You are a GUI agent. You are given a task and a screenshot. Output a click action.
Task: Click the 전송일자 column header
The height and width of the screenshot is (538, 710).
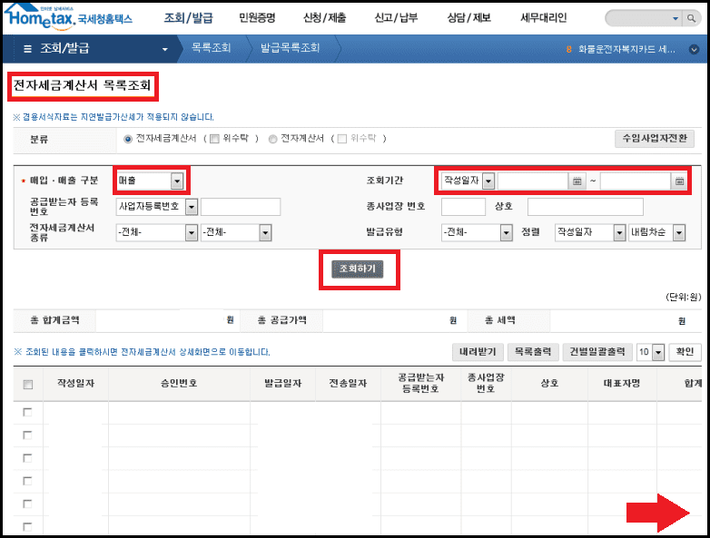(349, 384)
